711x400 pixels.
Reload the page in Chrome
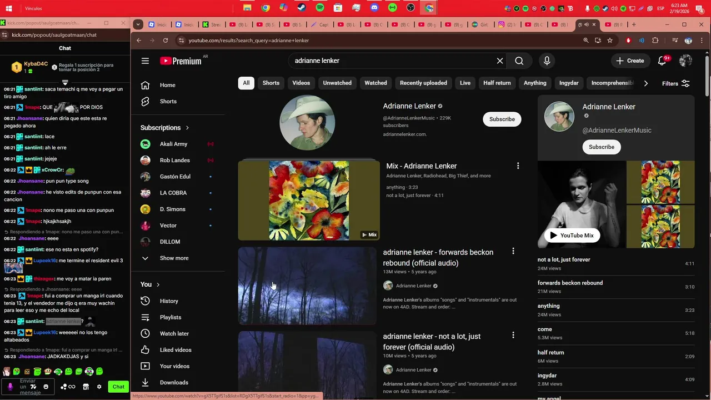[x=165, y=40]
